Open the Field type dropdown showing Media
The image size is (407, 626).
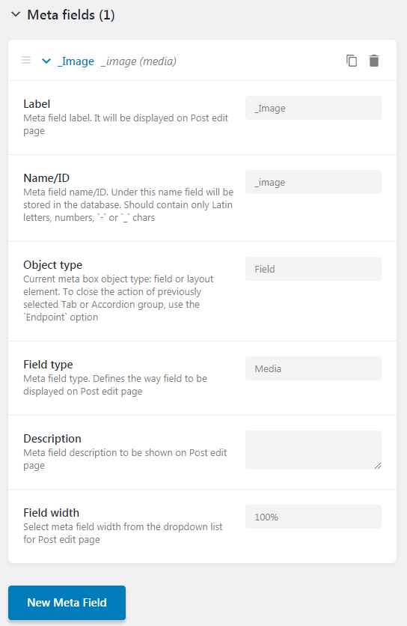[x=313, y=368]
